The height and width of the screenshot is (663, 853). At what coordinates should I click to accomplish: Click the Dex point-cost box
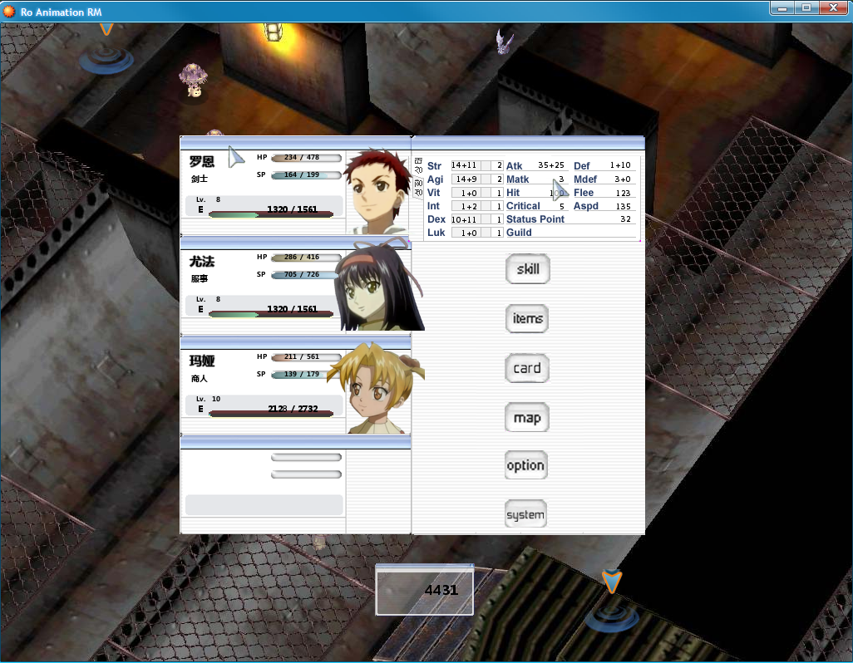click(497, 219)
